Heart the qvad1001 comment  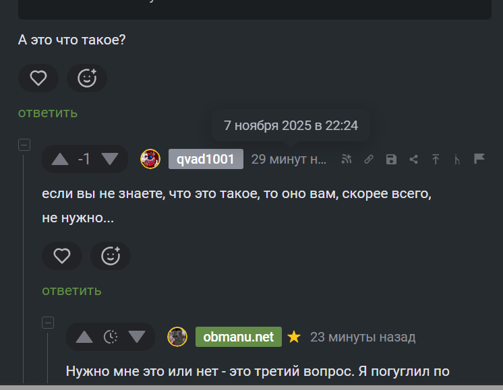coord(62,256)
